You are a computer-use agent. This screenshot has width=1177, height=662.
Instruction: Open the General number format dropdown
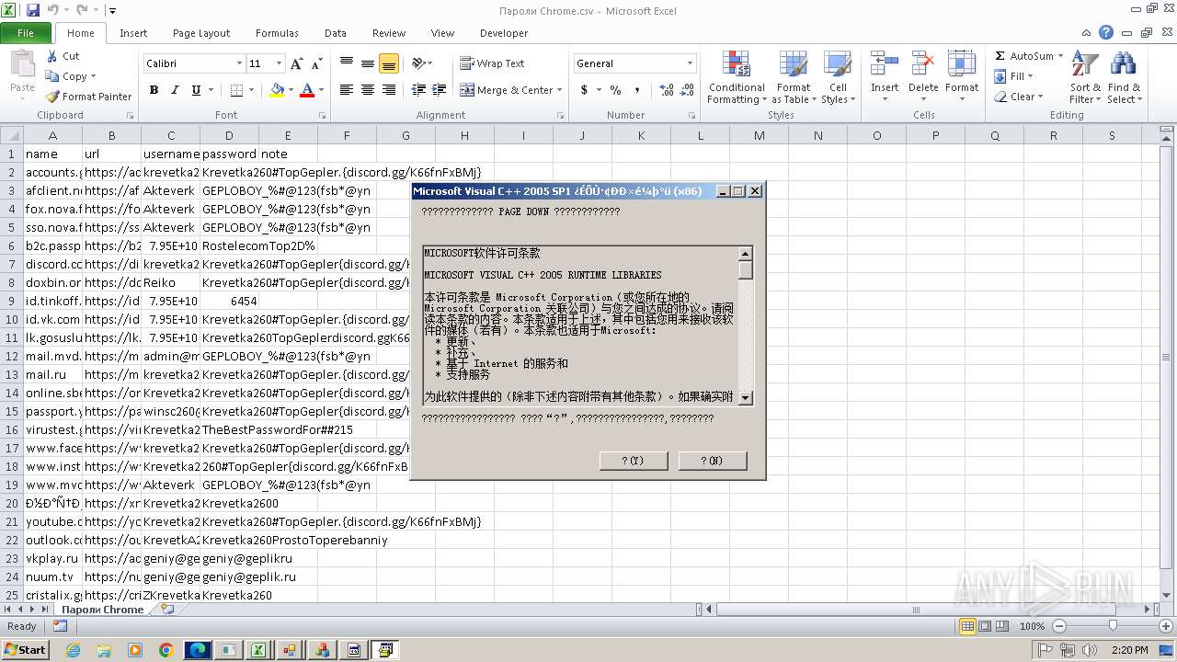[x=690, y=63]
